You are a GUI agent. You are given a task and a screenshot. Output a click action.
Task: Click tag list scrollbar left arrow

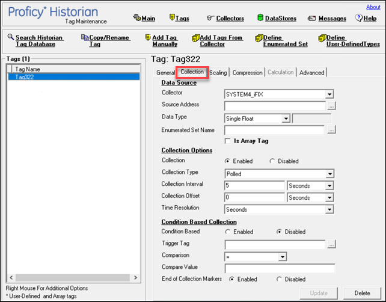tap(11, 277)
